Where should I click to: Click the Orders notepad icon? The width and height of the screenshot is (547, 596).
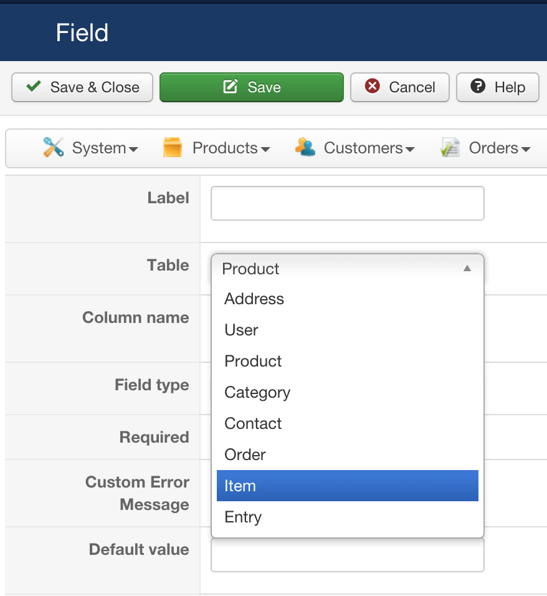tap(450, 148)
